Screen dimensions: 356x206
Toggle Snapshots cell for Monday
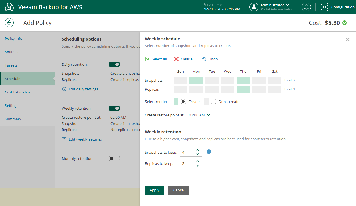pos(196,80)
